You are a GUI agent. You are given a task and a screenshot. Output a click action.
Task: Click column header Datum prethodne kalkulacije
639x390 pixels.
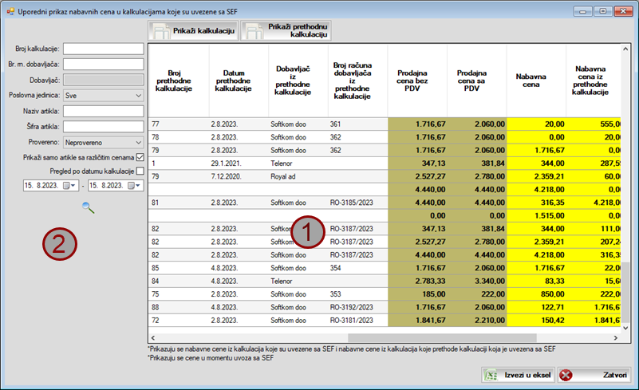pos(239,81)
